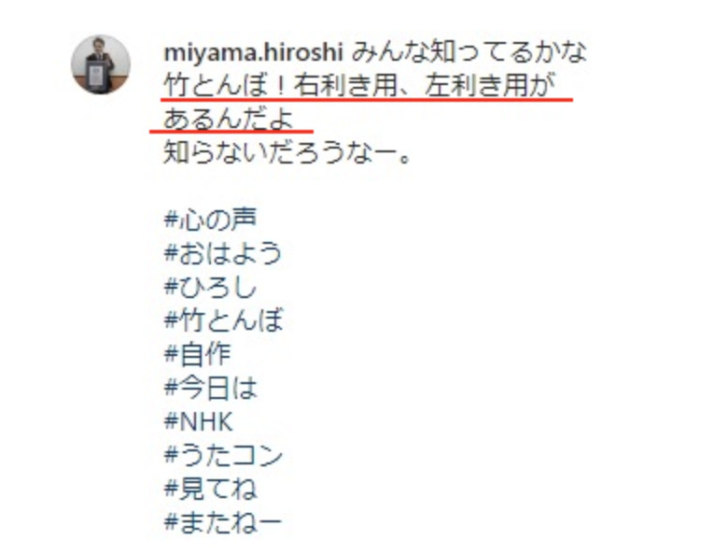Open the #またねー hashtag

223,522
